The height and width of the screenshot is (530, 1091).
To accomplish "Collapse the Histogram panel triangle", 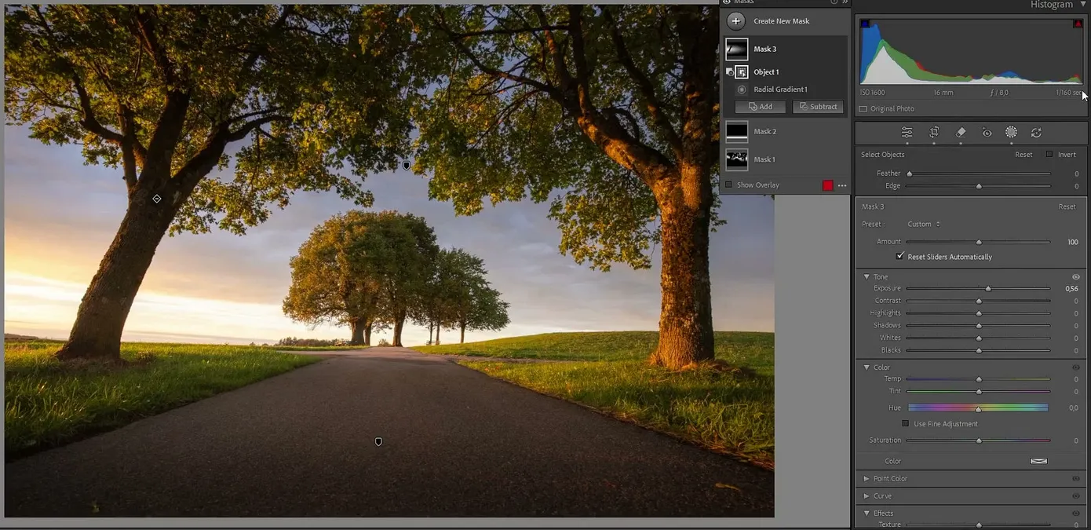I will coord(1082,5).
